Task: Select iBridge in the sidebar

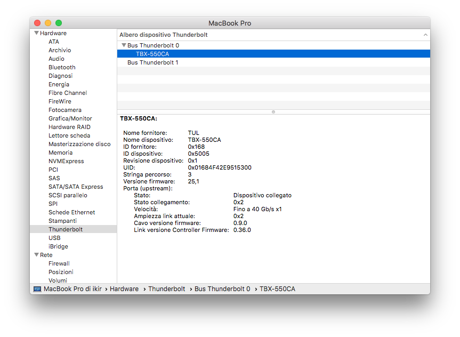Action: [58, 246]
